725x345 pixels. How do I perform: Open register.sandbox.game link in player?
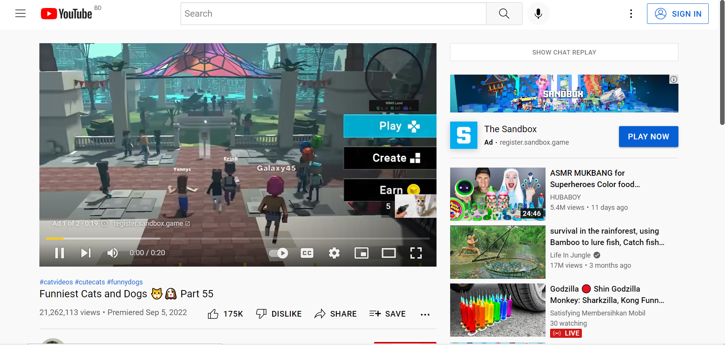(152, 223)
